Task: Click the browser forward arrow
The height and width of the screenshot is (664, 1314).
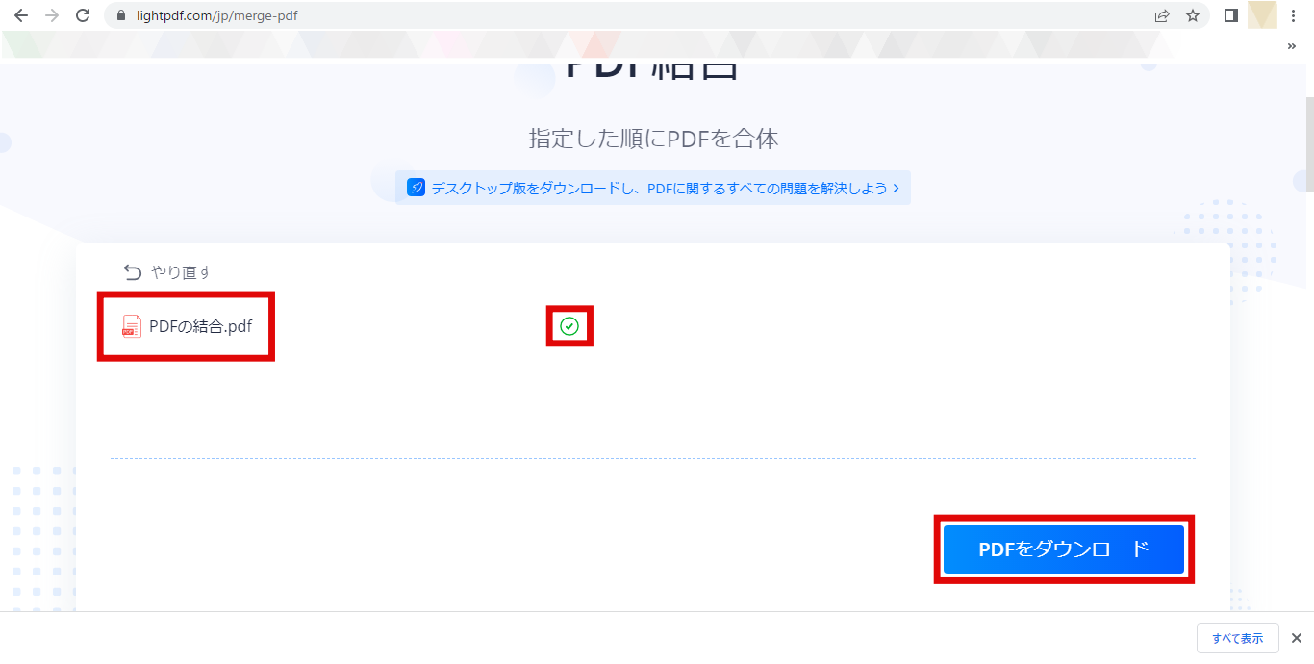Action: [52, 15]
